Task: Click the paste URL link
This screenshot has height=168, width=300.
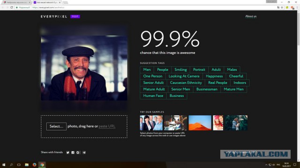Action: [107, 126]
